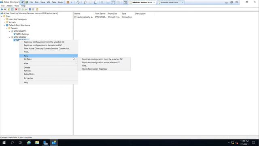This screenshot has width=259, height=146.
Task: Switch to the Windows Server 2019 tab
Action: point(142,2)
